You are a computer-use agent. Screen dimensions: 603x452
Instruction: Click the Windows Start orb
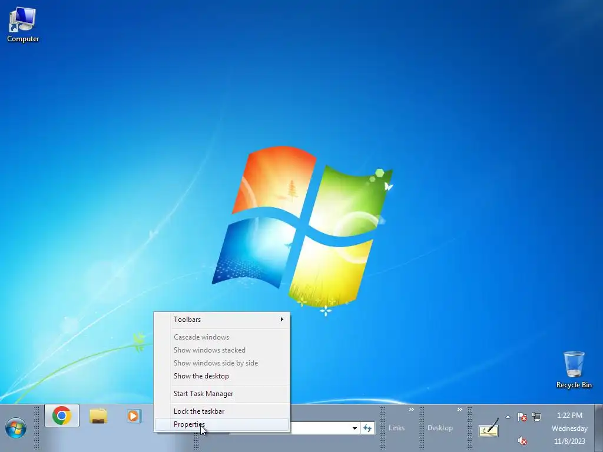click(x=16, y=428)
